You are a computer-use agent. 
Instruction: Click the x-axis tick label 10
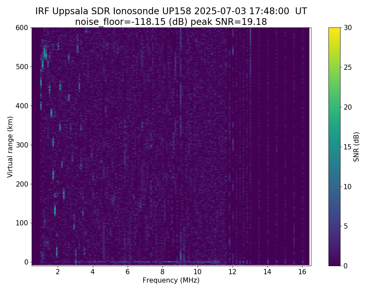[x=197, y=272]
